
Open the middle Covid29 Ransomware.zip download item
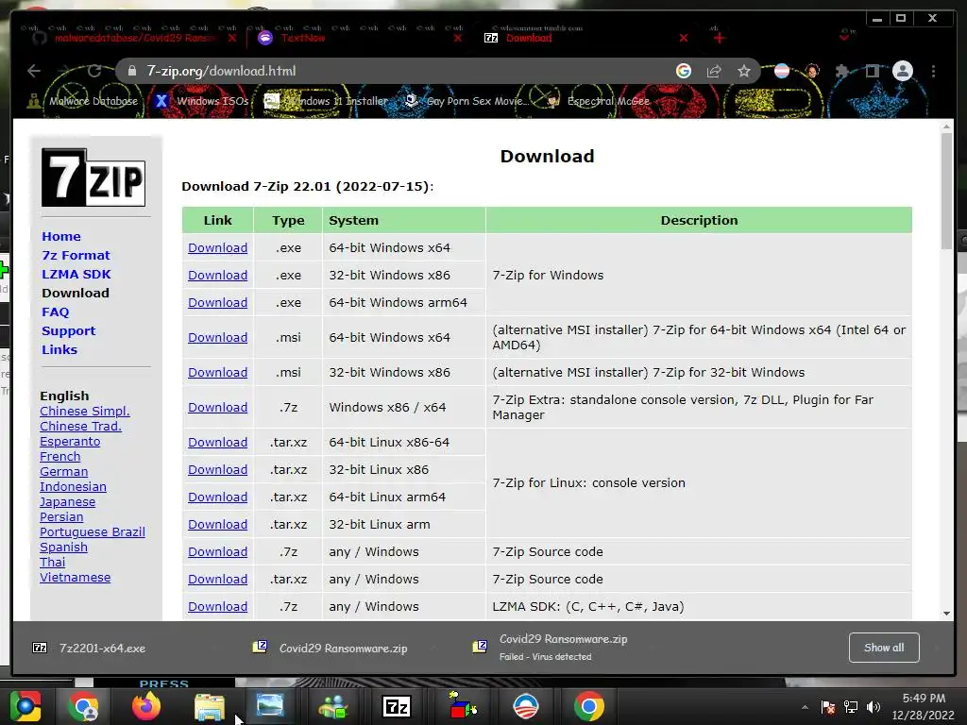(344, 648)
